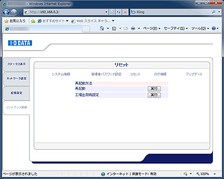Open the recent pages dropdown beside navigation arrows
Viewport: 224px width, 179px height.
[20, 12]
